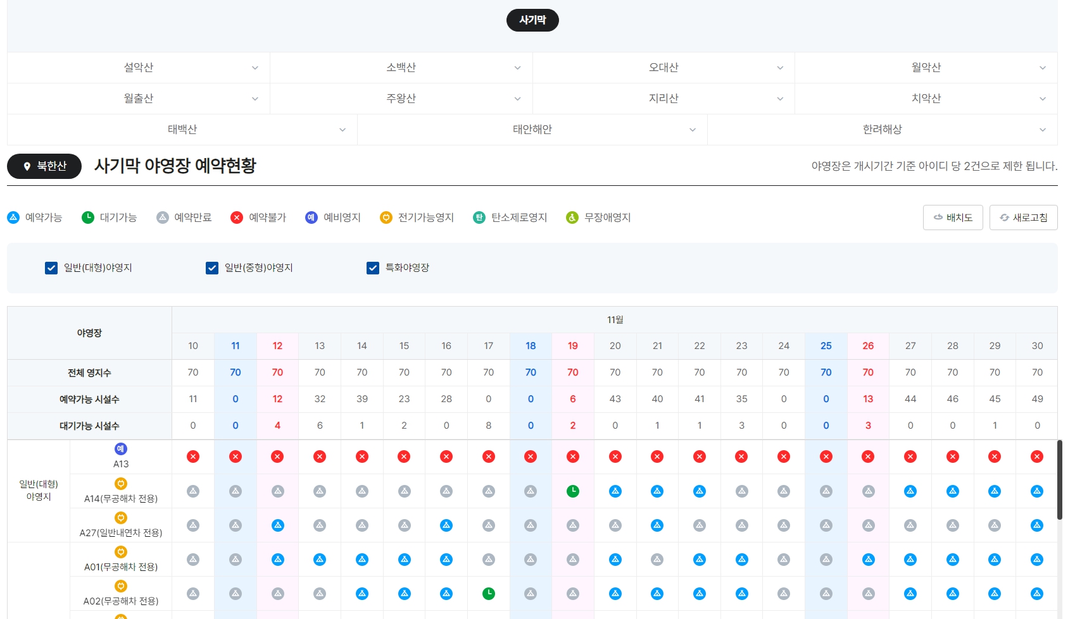This screenshot has height=619, width=1075.
Task: Uncheck the 일반(대형)야영지 checkbox
Action: 51,267
